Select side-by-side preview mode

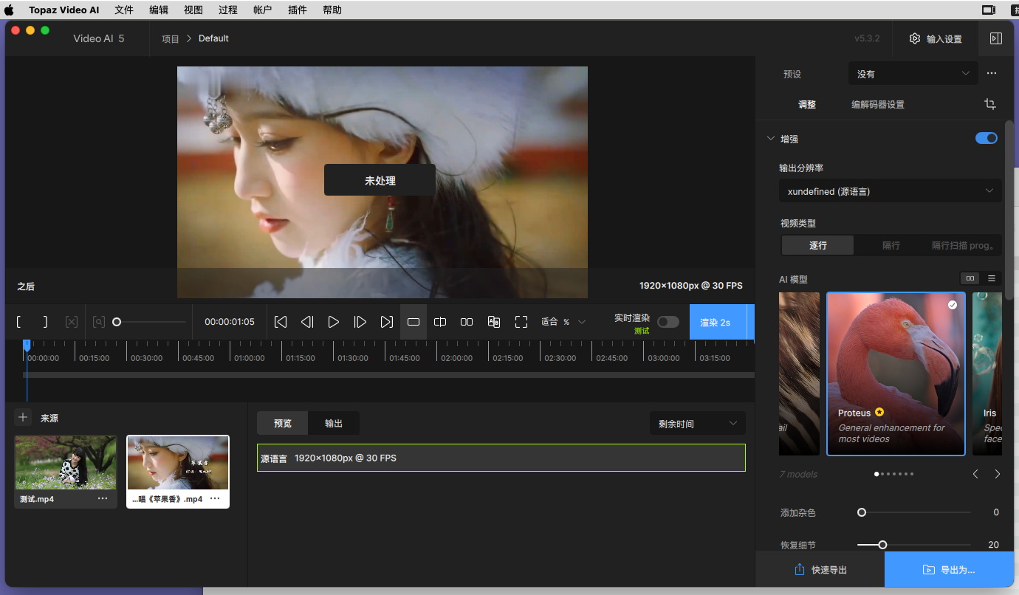pyautogui.click(x=467, y=322)
